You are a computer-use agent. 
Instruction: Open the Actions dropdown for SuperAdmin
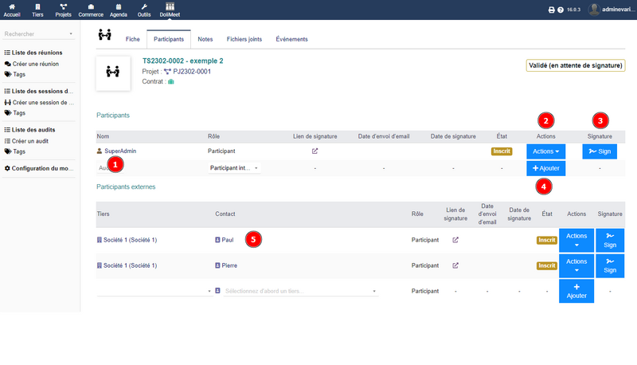[545, 151]
